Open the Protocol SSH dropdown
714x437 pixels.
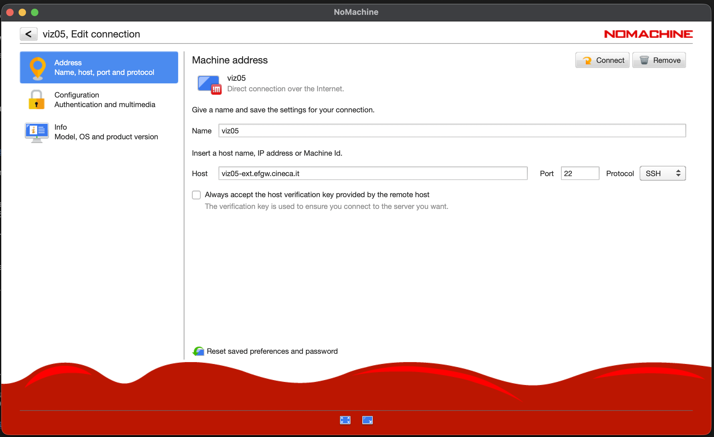click(x=663, y=173)
